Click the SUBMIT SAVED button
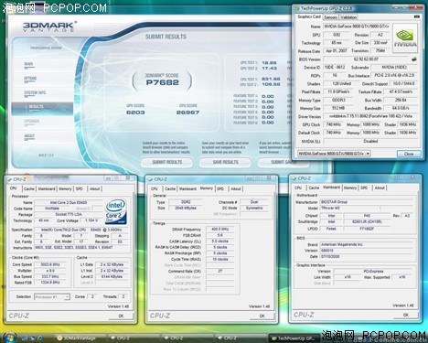 click(x=284, y=162)
